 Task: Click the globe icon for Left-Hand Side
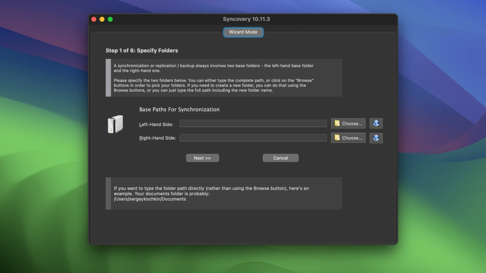376,123
